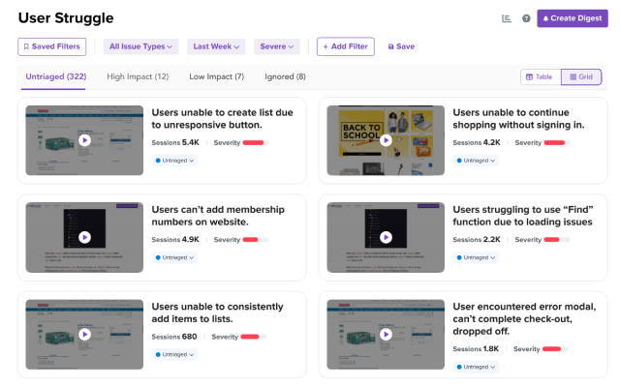
Task: Go to the Ignored (8) tab
Action: [285, 76]
